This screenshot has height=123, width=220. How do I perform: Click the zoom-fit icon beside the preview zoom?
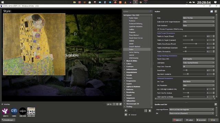click(117, 104)
